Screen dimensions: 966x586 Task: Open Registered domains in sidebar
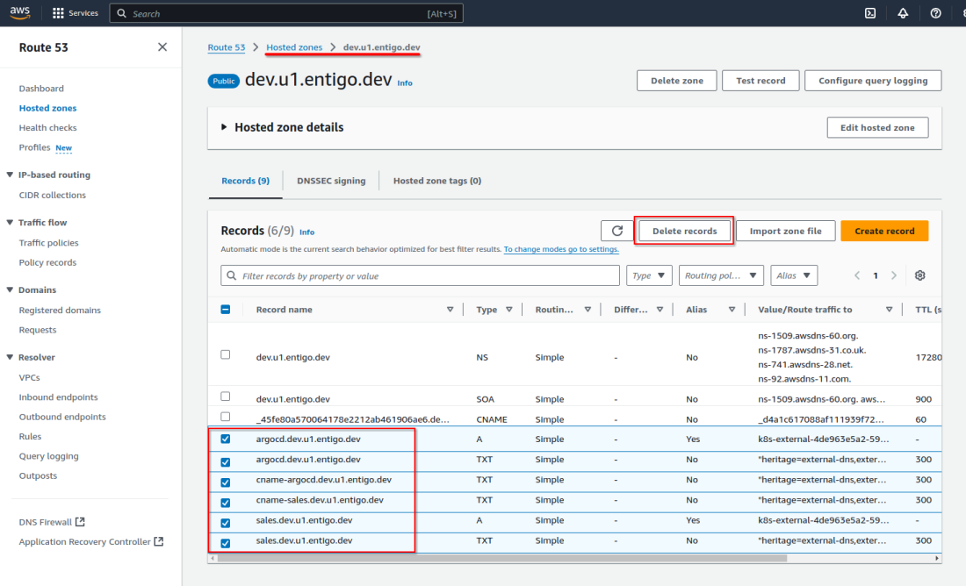60,311
